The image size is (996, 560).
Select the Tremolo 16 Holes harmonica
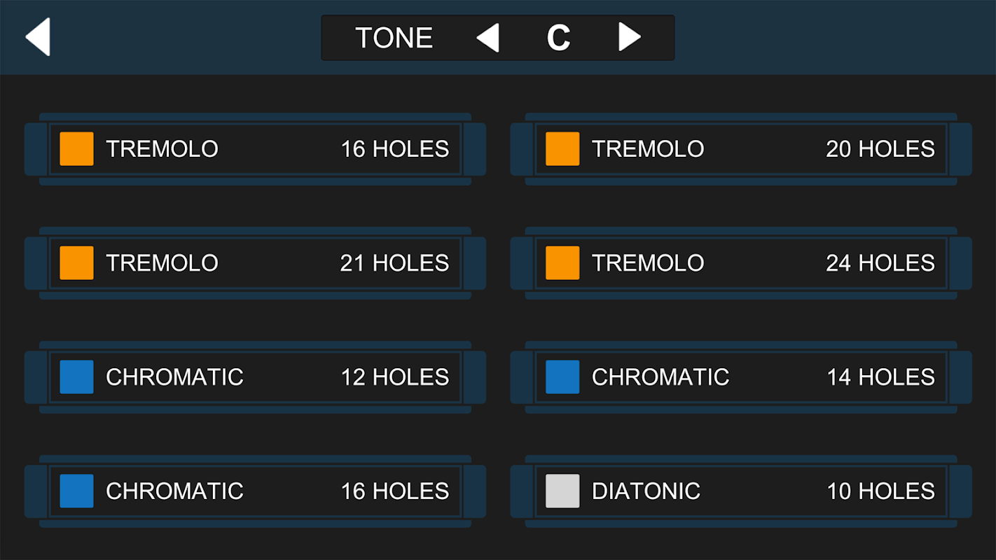255,149
